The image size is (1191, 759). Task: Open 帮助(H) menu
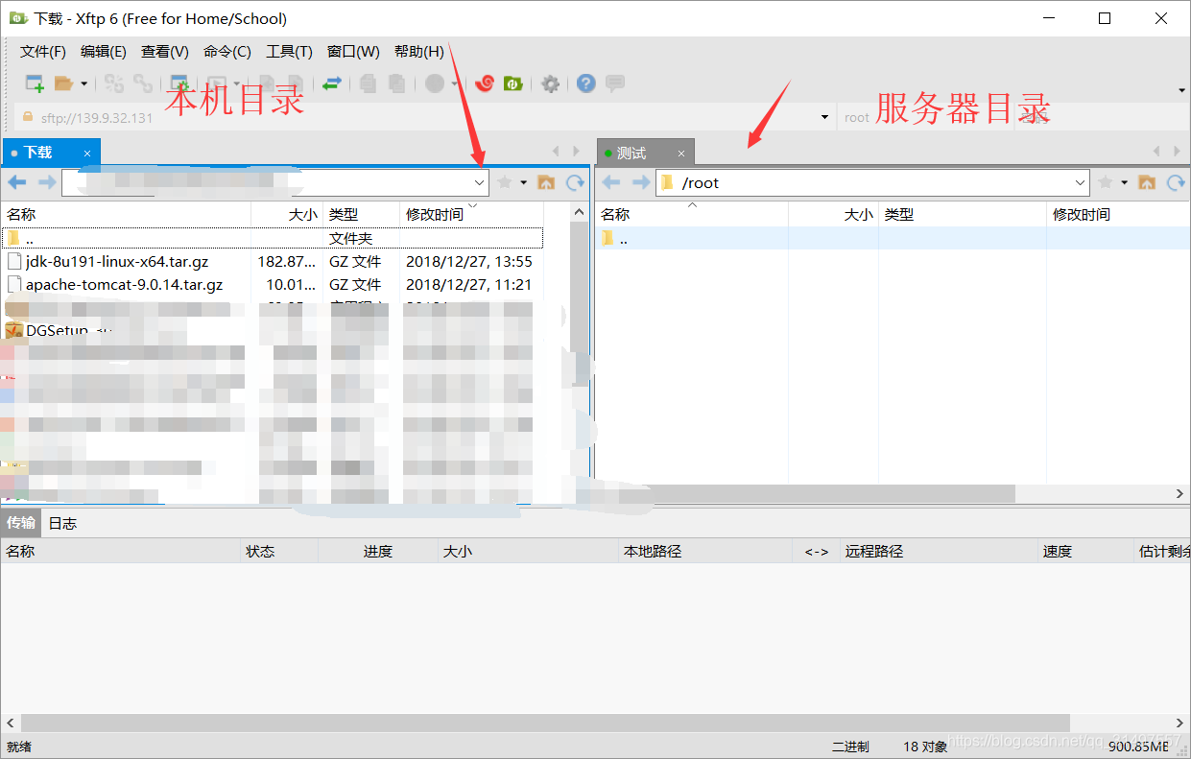(x=419, y=52)
